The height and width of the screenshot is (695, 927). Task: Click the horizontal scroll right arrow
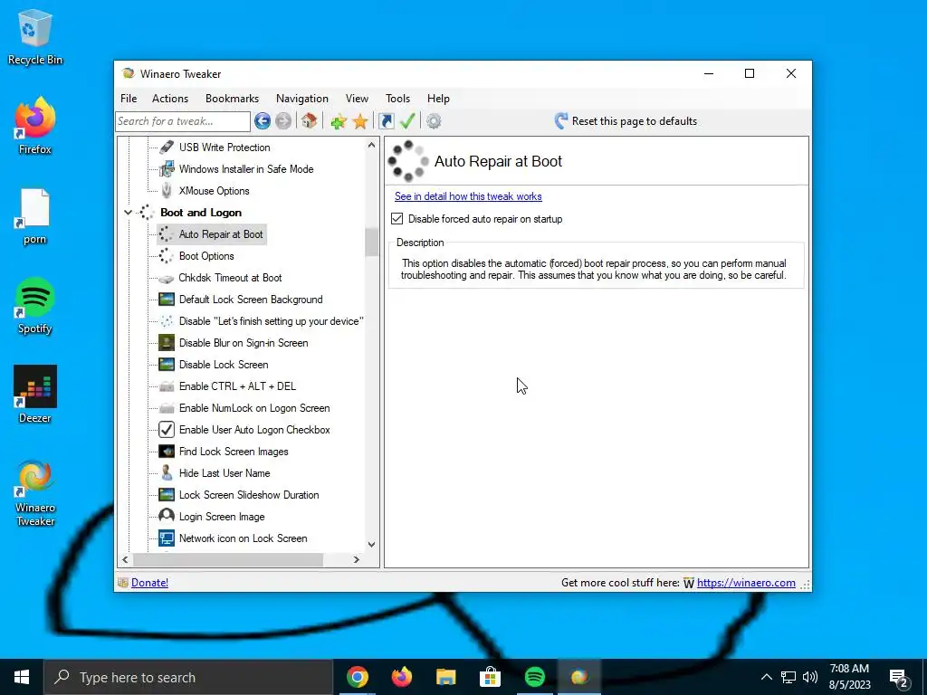[357, 559]
